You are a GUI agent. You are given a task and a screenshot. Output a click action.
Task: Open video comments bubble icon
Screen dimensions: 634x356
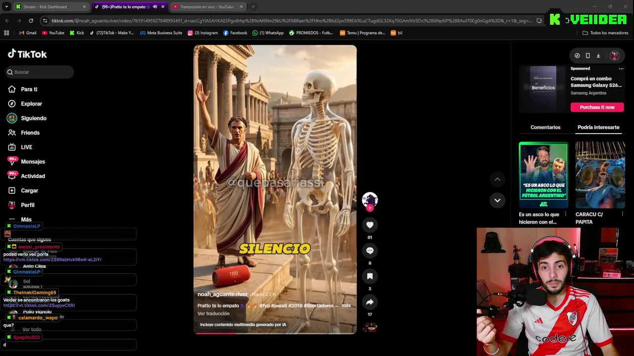point(370,251)
